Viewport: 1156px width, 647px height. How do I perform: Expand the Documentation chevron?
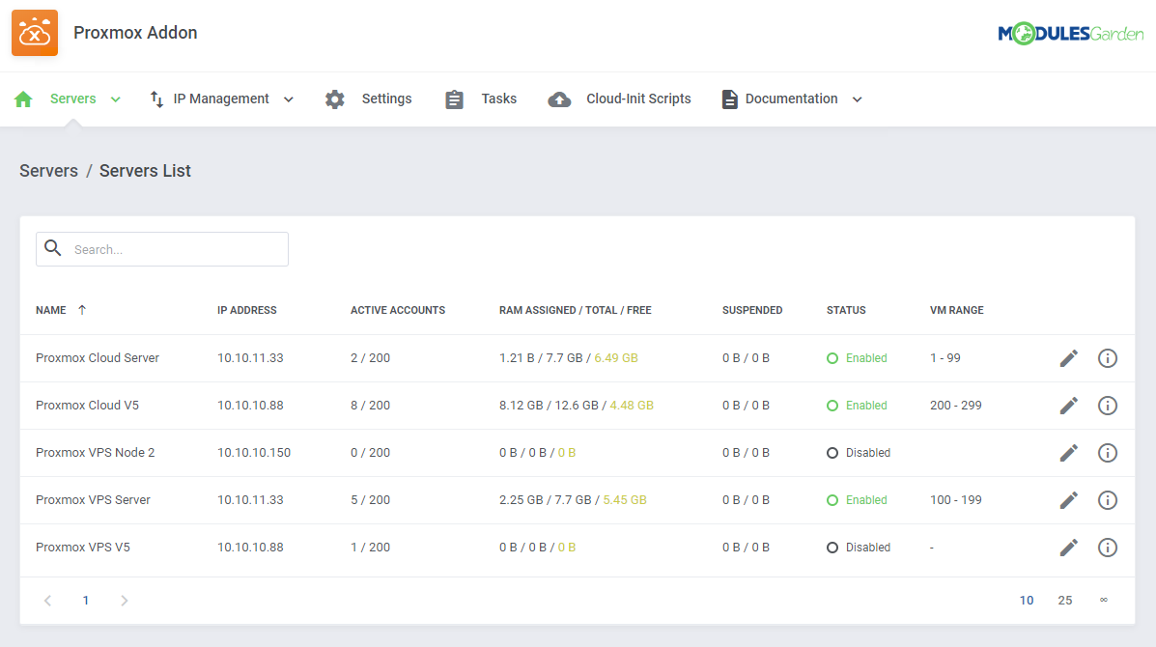[x=857, y=98]
